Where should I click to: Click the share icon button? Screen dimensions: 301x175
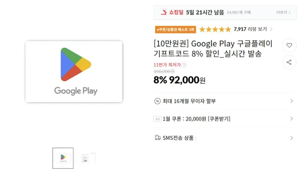click(289, 62)
